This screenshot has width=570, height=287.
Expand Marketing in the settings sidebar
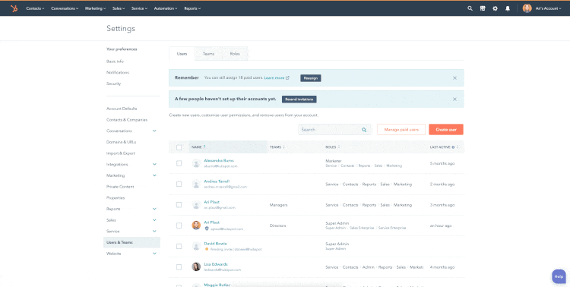(154, 175)
